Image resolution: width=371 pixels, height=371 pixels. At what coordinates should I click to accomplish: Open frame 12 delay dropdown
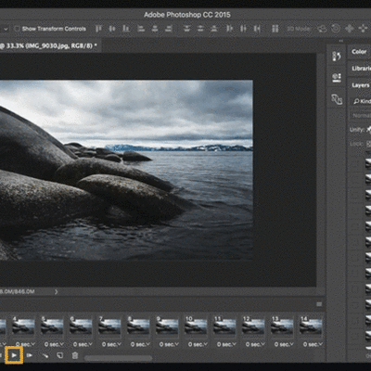[255, 344]
